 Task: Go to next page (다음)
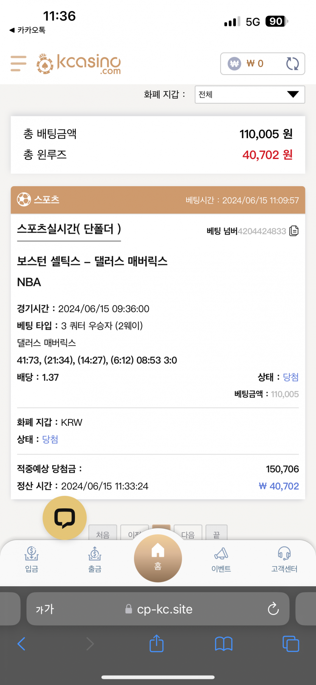[188, 533]
